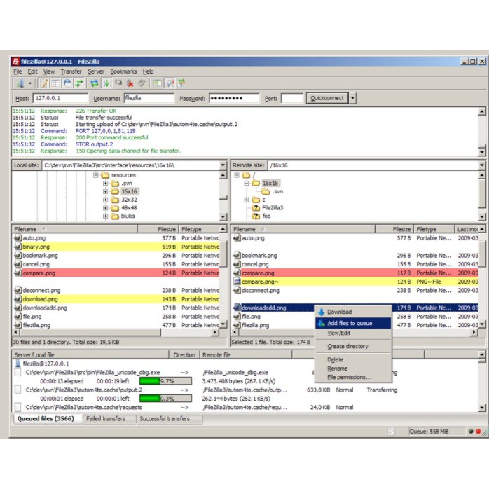This screenshot has width=489, height=489.
Task: Open the Bookmarks menu
Action: coord(122,71)
